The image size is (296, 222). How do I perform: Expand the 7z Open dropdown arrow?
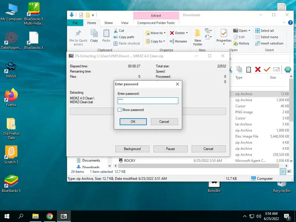249,31
